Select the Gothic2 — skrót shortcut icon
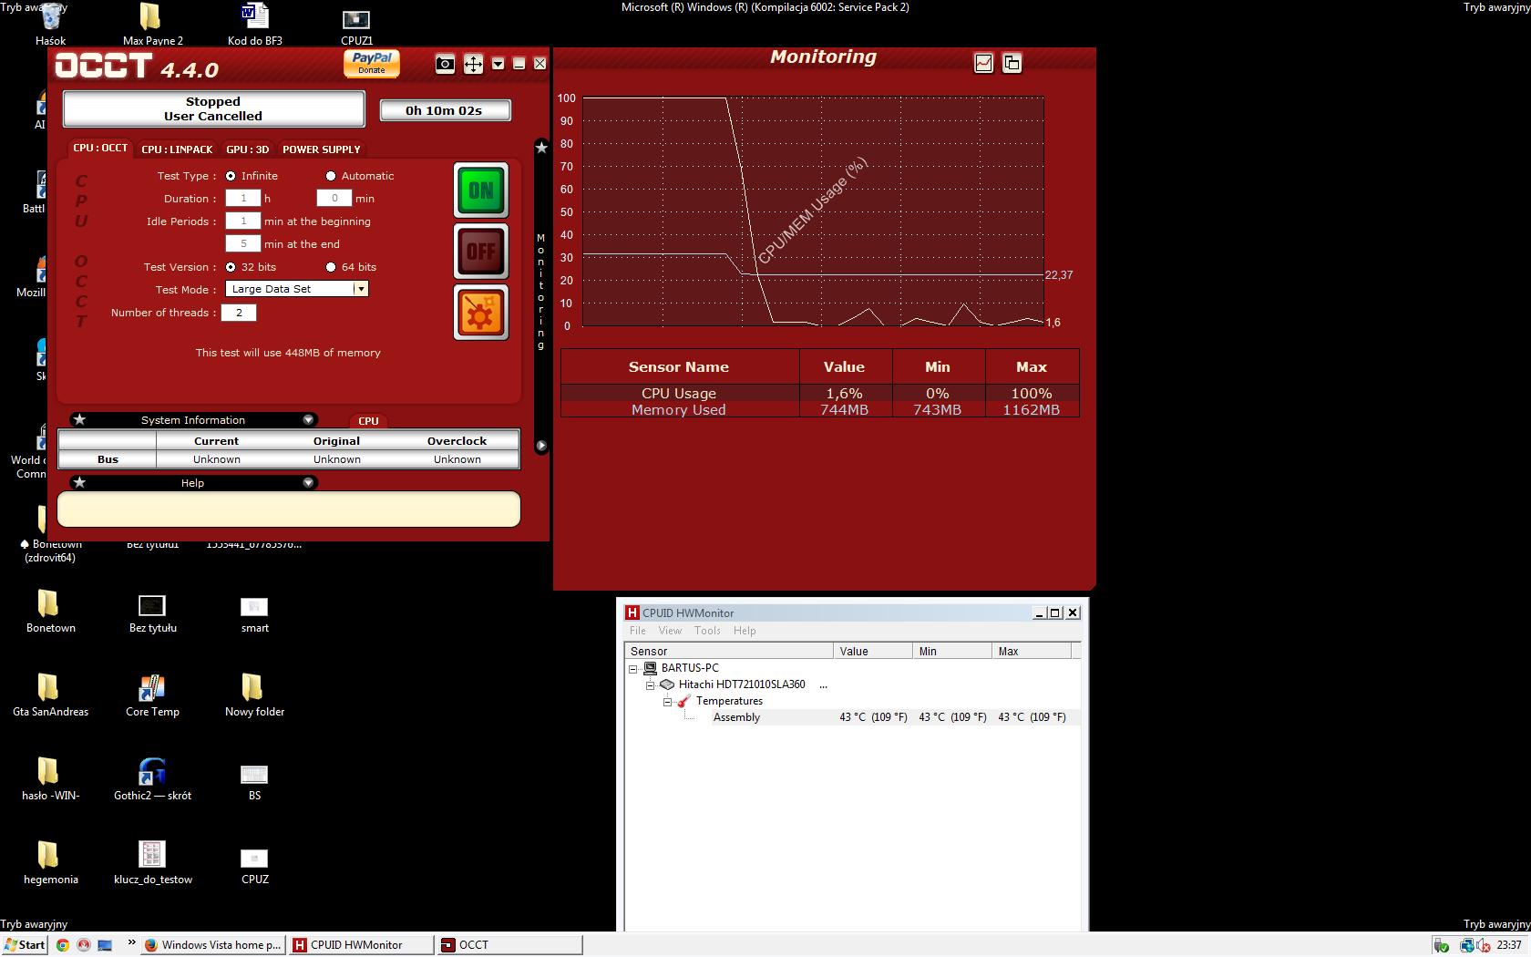Screen dimensions: 1531x957 152,780
